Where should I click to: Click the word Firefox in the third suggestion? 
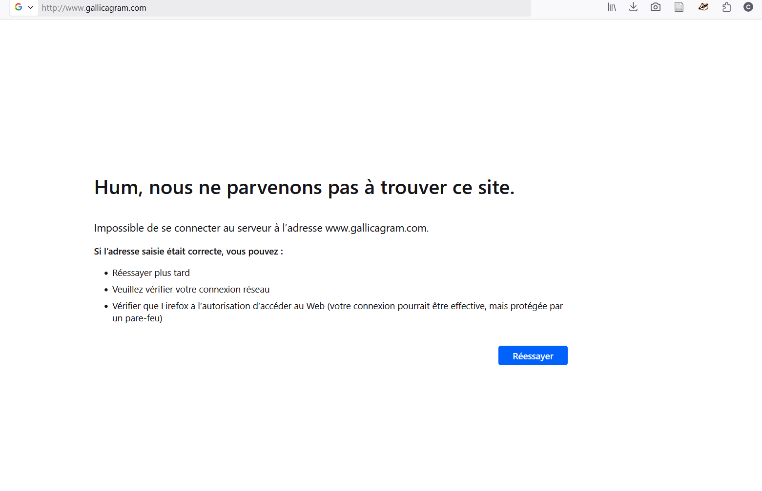coord(174,306)
